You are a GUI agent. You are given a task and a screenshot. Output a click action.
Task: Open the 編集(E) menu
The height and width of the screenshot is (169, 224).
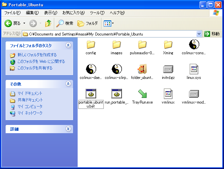point(32,13)
